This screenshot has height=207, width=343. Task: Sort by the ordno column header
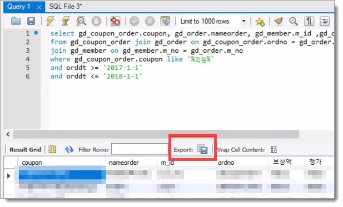[241, 163]
